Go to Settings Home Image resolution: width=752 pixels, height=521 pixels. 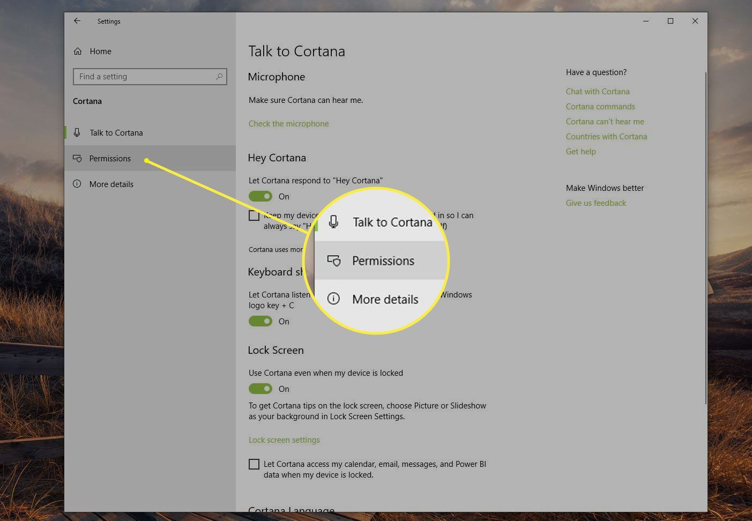click(x=100, y=51)
